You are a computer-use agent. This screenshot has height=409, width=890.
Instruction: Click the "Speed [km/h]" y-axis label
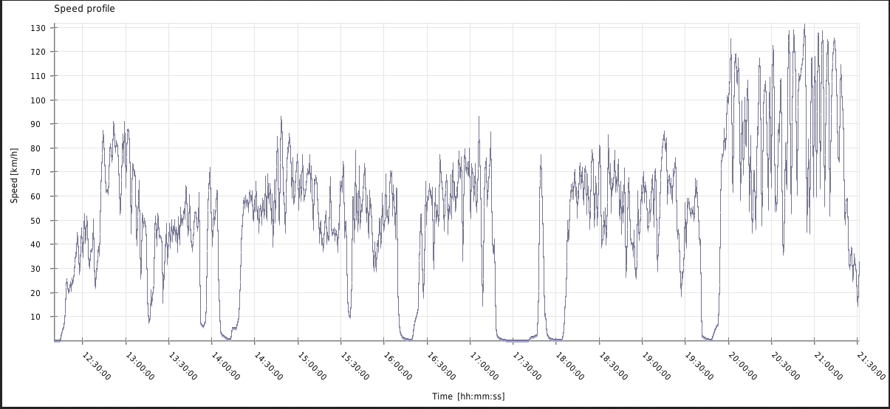tap(14, 173)
